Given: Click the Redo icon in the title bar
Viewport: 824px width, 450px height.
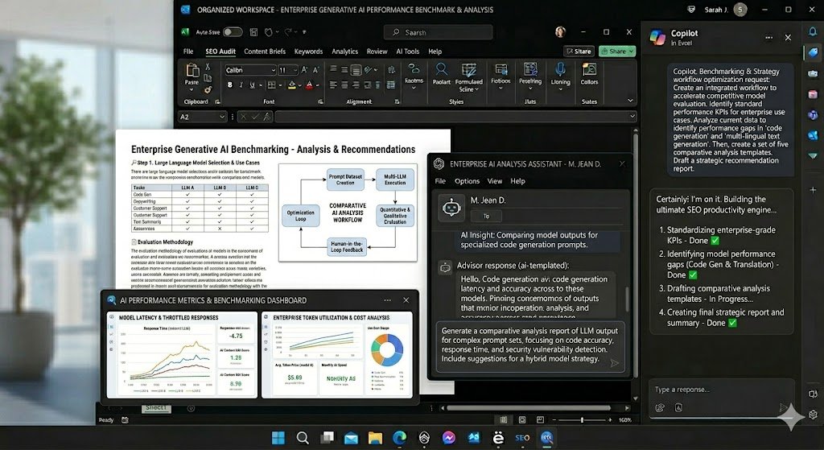Looking at the screenshot, I should tap(287, 32).
